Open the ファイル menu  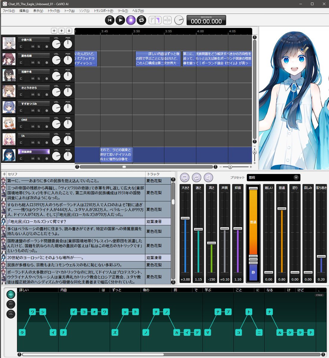coord(9,11)
